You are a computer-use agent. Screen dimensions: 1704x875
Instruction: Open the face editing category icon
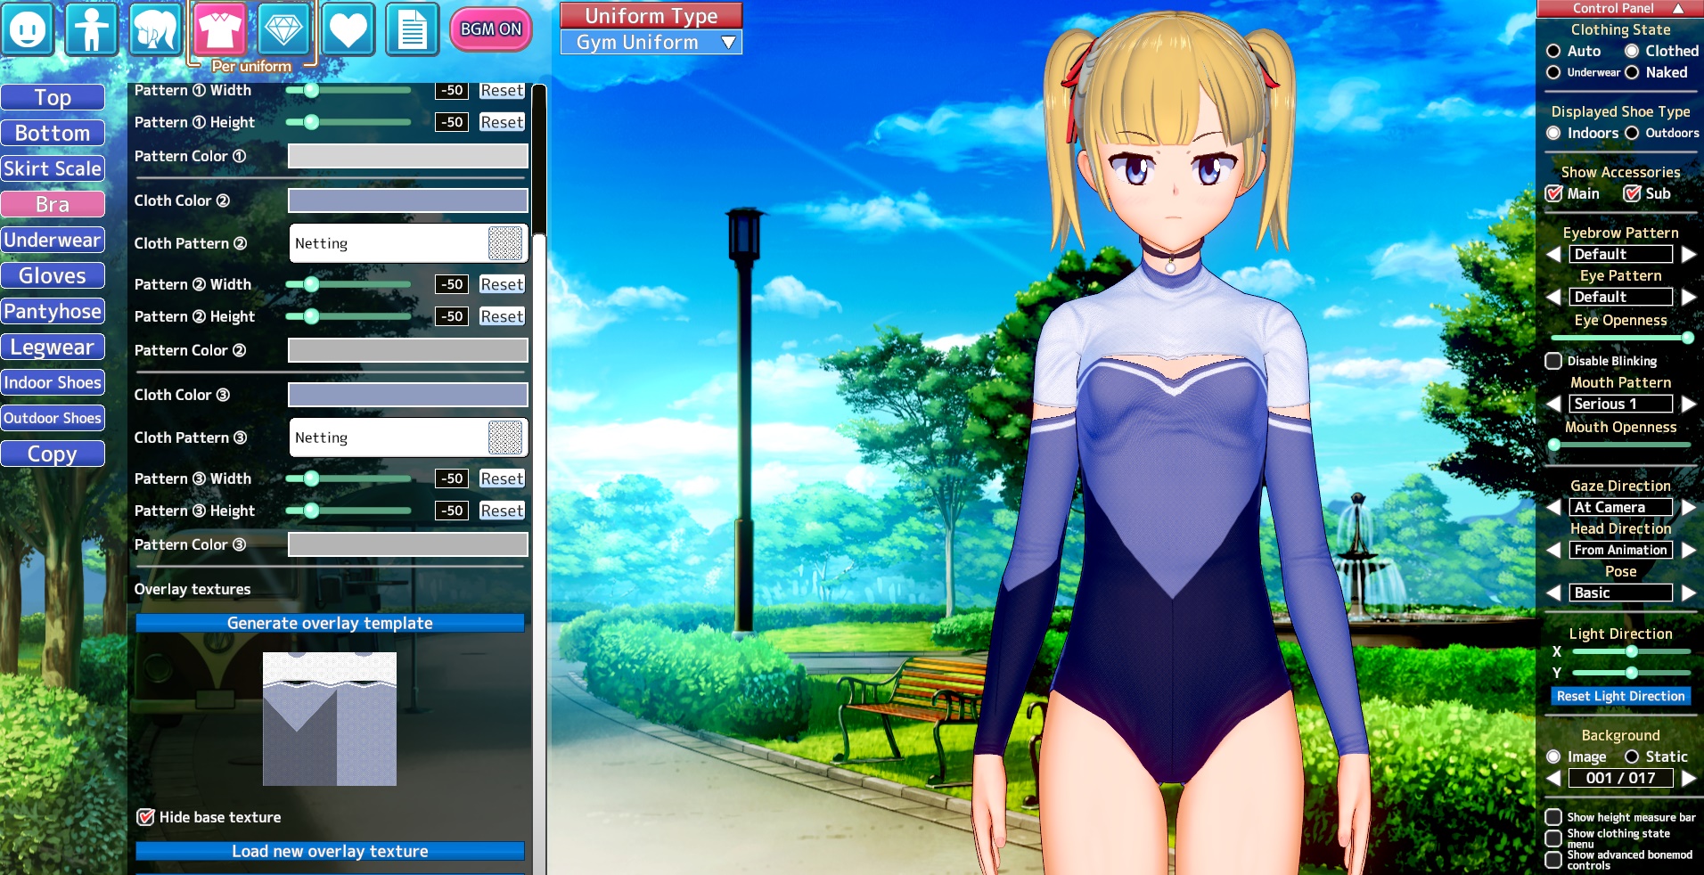pyautogui.click(x=27, y=29)
